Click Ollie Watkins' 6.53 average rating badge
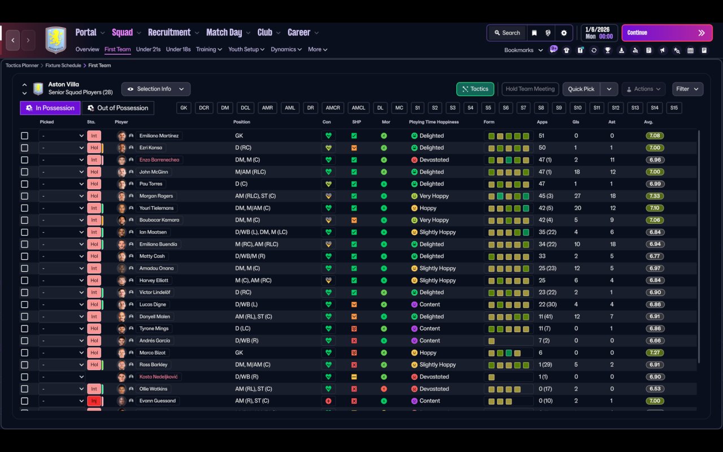723x452 pixels. click(655, 389)
